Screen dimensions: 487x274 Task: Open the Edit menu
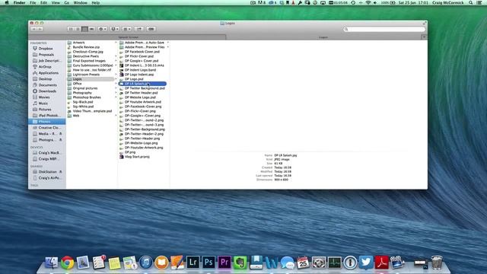44,3
